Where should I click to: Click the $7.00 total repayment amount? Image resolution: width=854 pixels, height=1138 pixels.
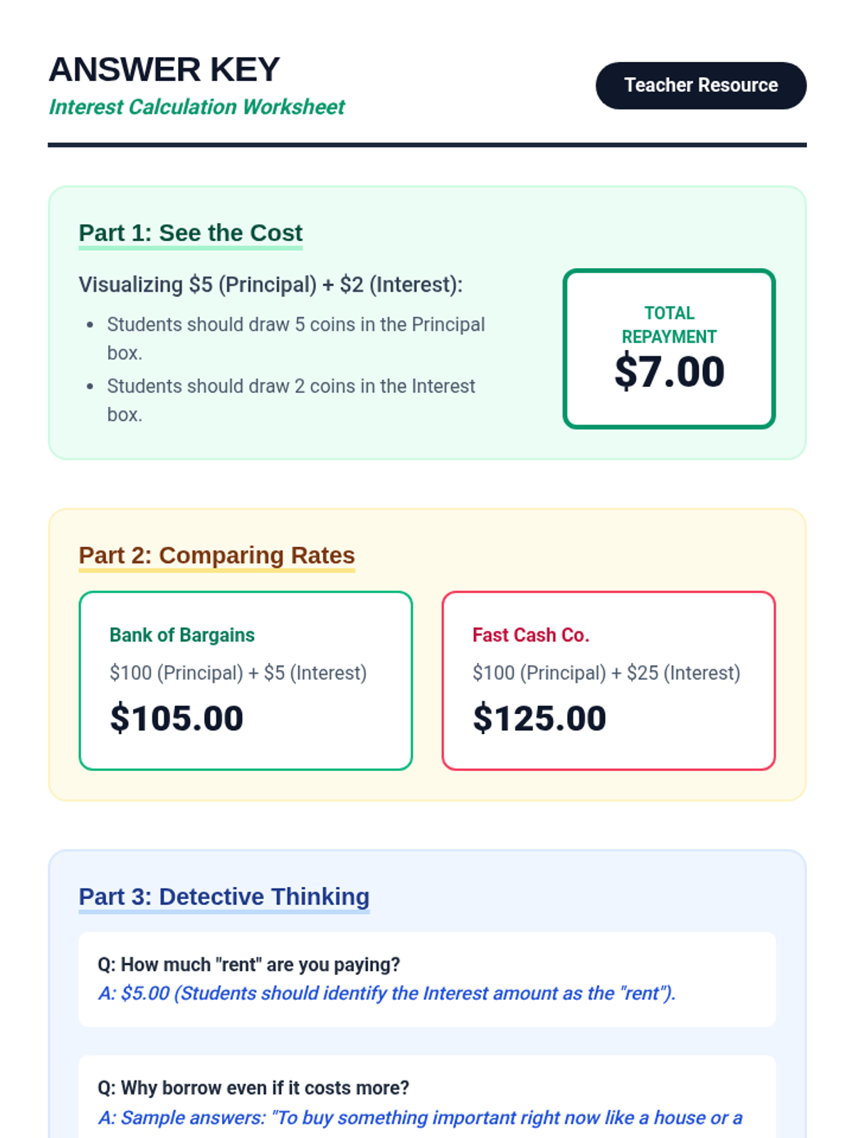669,372
